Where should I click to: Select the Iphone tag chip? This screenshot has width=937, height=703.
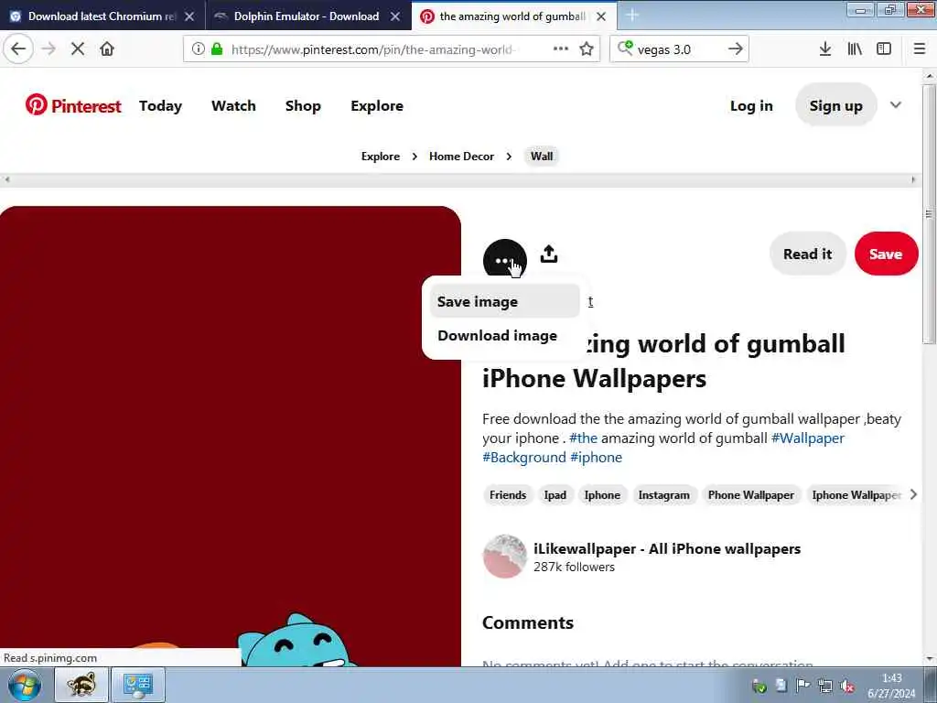click(602, 495)
